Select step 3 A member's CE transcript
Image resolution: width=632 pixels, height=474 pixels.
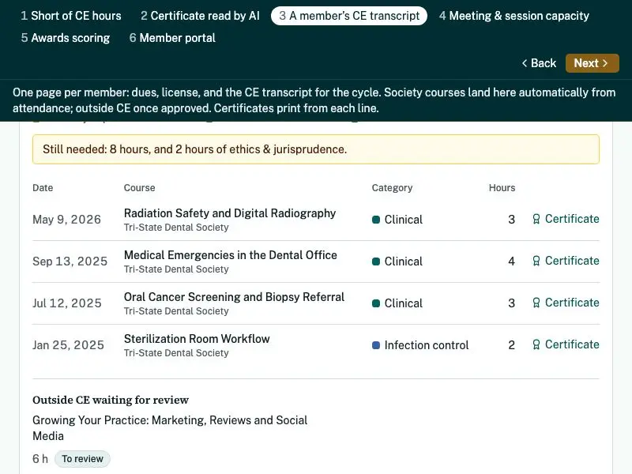[349, 16]
